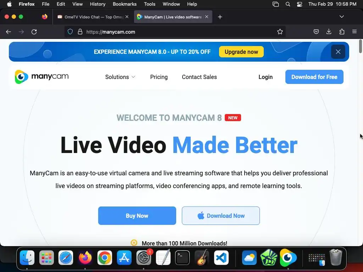363x272 pixels.
Task: Open the Pricing link
Action: coord(159,77)
